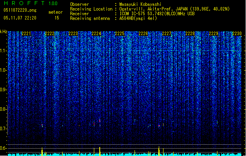
Task: Click the timestamp 05.11.07 22:20
Action: point(20,18)
